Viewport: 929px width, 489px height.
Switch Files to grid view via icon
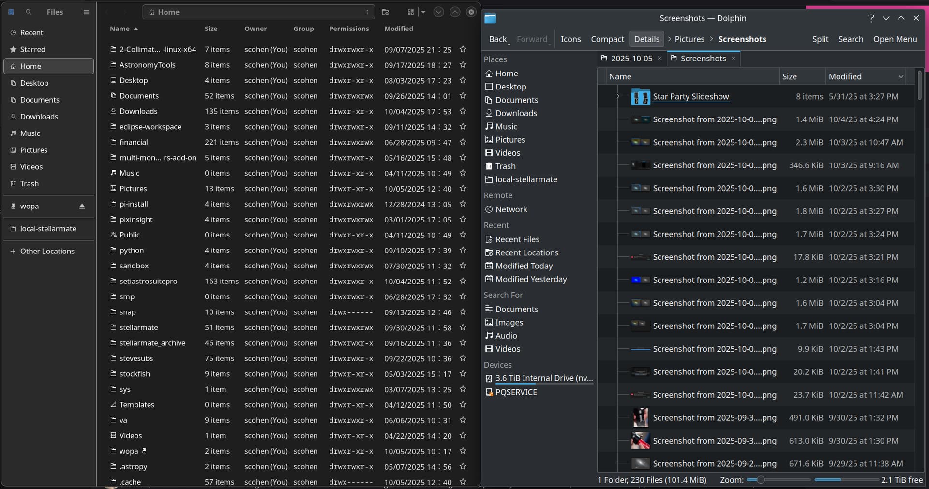(411, 12)
